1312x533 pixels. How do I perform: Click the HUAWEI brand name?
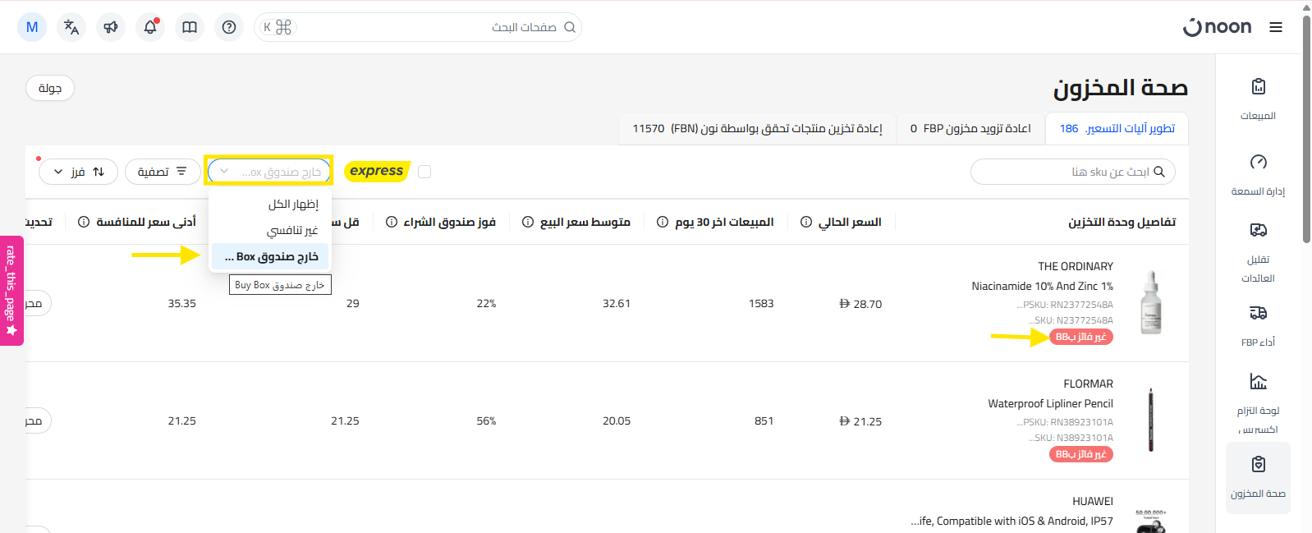coord(1093,501)
